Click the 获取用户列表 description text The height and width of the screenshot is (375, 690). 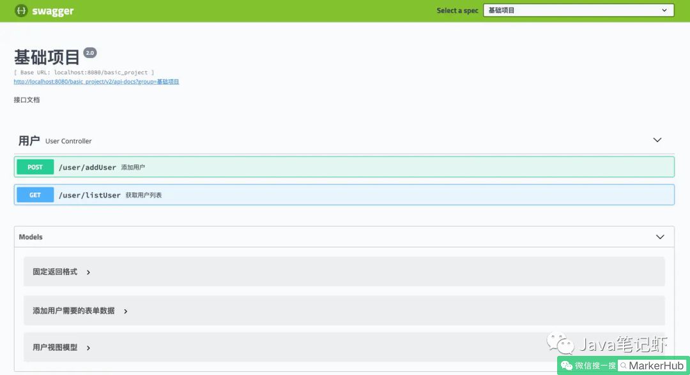pos(144,195)
